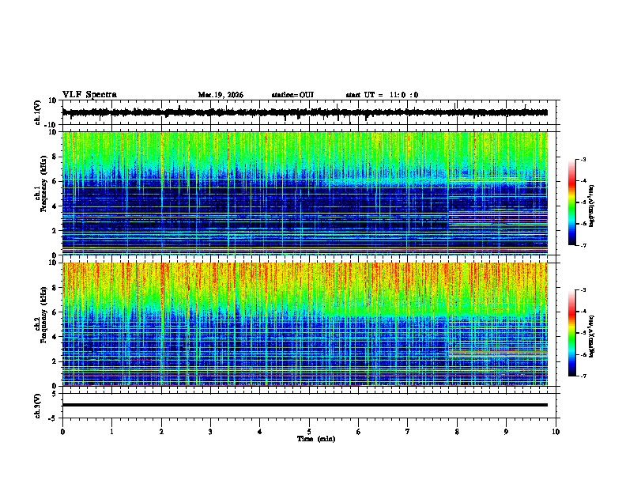The image size is (626, 484).
Task: Click time axis tick label "9"
Action: (506, 432)
